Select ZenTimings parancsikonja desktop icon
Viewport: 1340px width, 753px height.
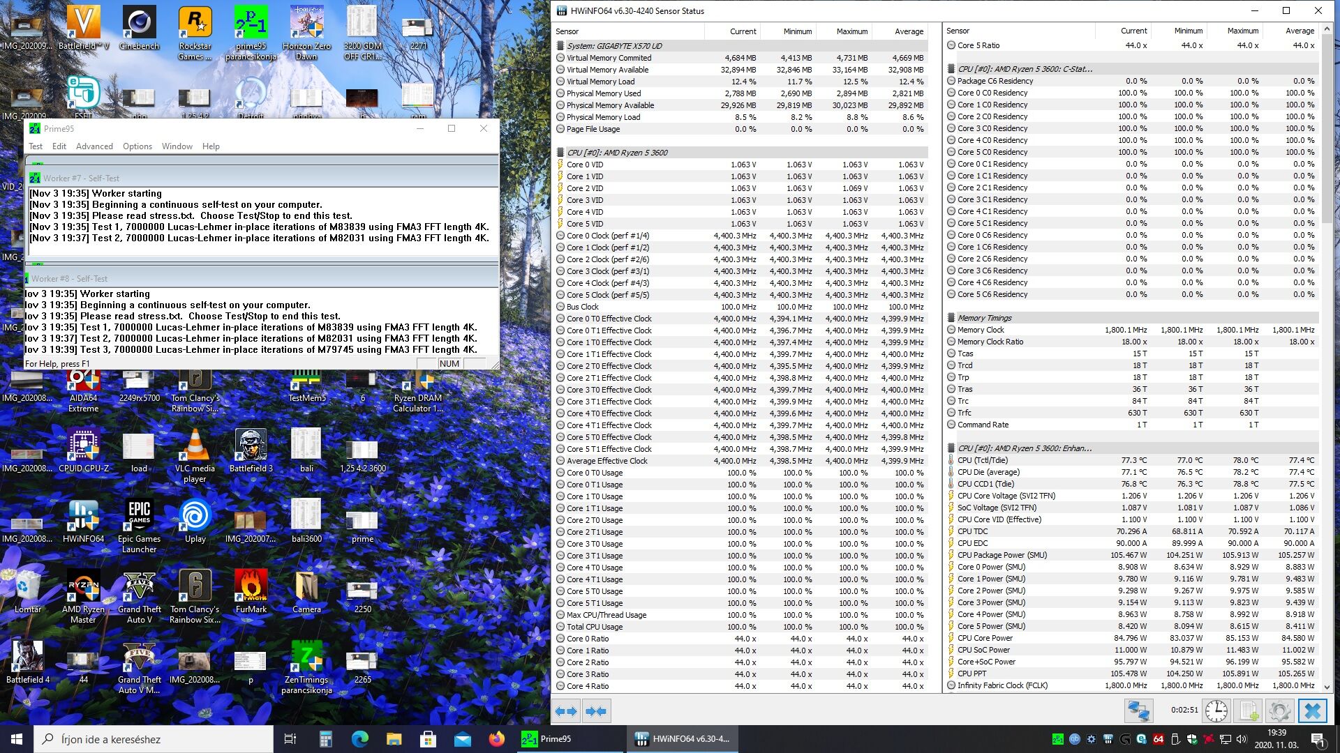306,667
